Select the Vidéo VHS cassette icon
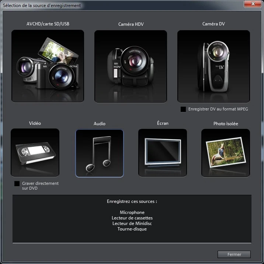 [35, 152]
